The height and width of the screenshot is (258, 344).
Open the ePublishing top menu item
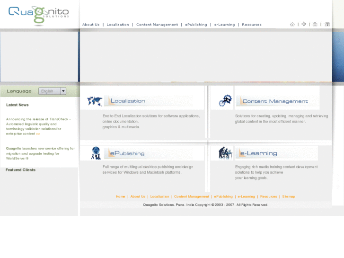196,25
